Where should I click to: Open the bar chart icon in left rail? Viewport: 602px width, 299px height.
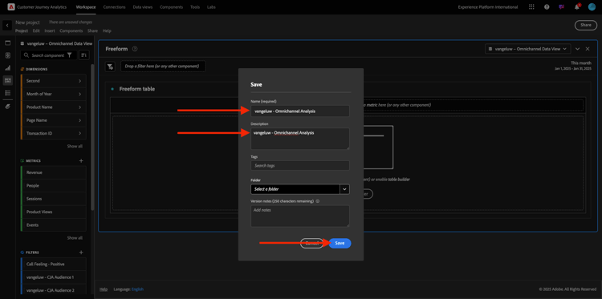8,68
